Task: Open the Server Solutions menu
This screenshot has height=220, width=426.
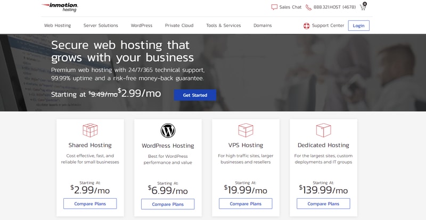Action: click(101, 26)
